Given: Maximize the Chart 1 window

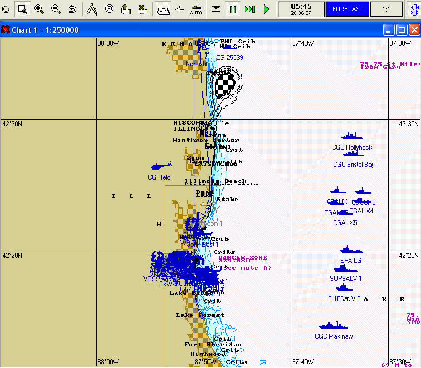Looking at the screenshot, I should tap(402, 30).
